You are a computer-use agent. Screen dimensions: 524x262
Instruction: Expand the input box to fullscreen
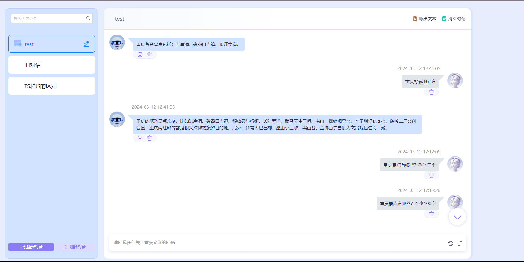coord(460,243)
